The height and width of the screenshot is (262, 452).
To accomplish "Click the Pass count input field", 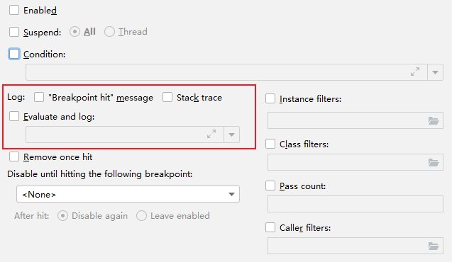I will point(355,204).
